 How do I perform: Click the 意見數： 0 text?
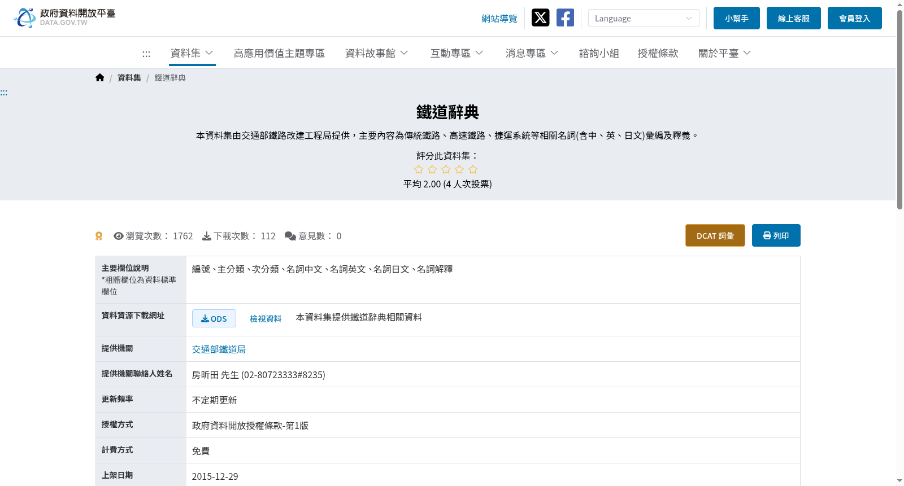[320, 236]
